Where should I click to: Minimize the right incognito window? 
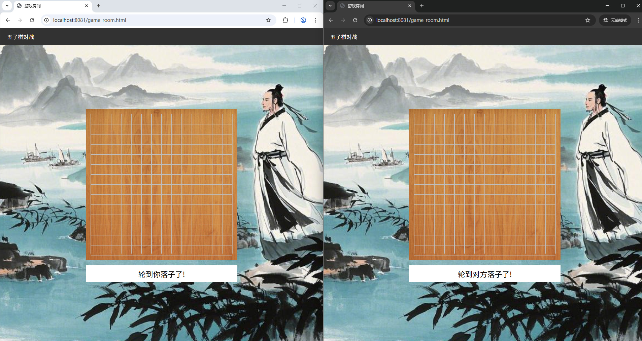[x=607, y=6]
